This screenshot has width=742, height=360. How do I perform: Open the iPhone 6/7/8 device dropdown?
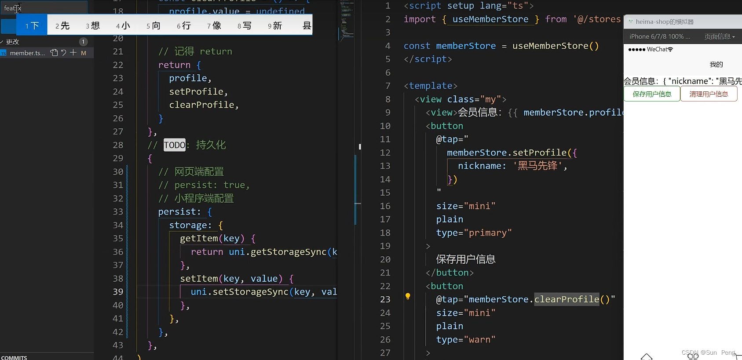pyautogui.click(x=659, y=36)
